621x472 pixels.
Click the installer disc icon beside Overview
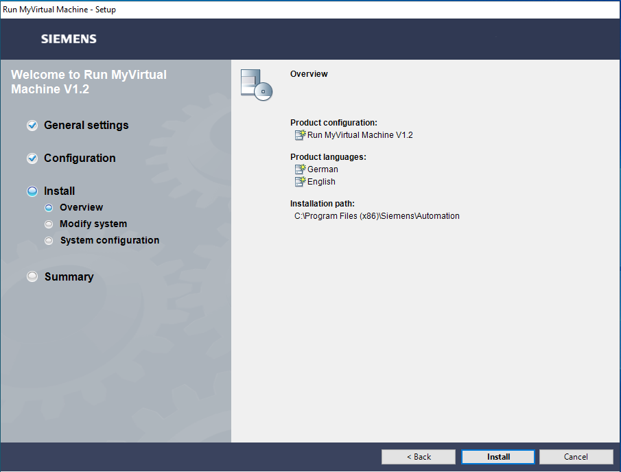click(x=256, y=85)
